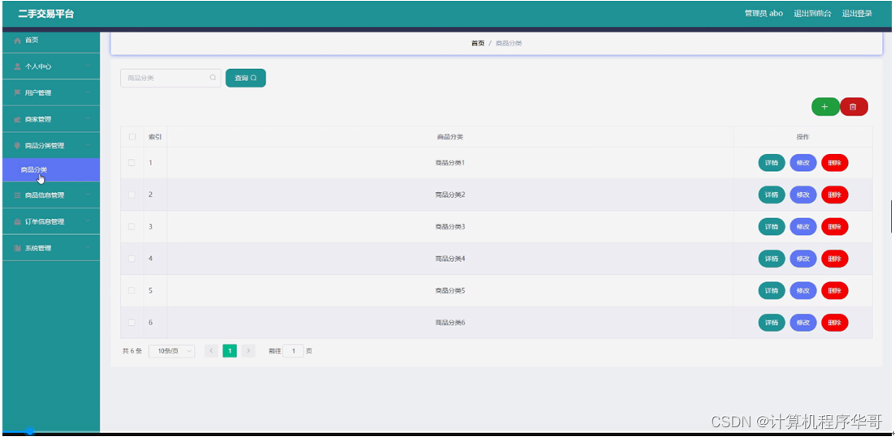Click the 商品分类3 table cell
The height and width of the screenshot is (437, 895).
coord(450,226)
